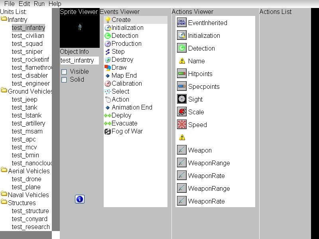Open the File menu
The image size is (319, 239).
(x=9, y=4)
